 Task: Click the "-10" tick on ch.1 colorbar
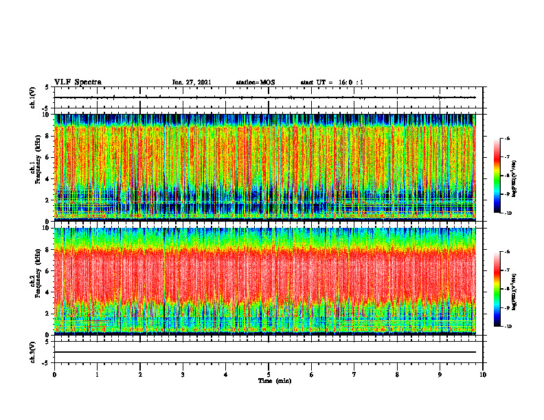coord(508,213)
